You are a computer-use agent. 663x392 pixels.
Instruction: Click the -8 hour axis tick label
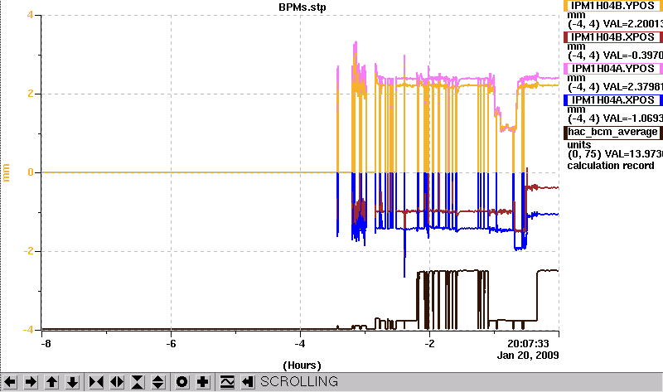click(46, 343)
